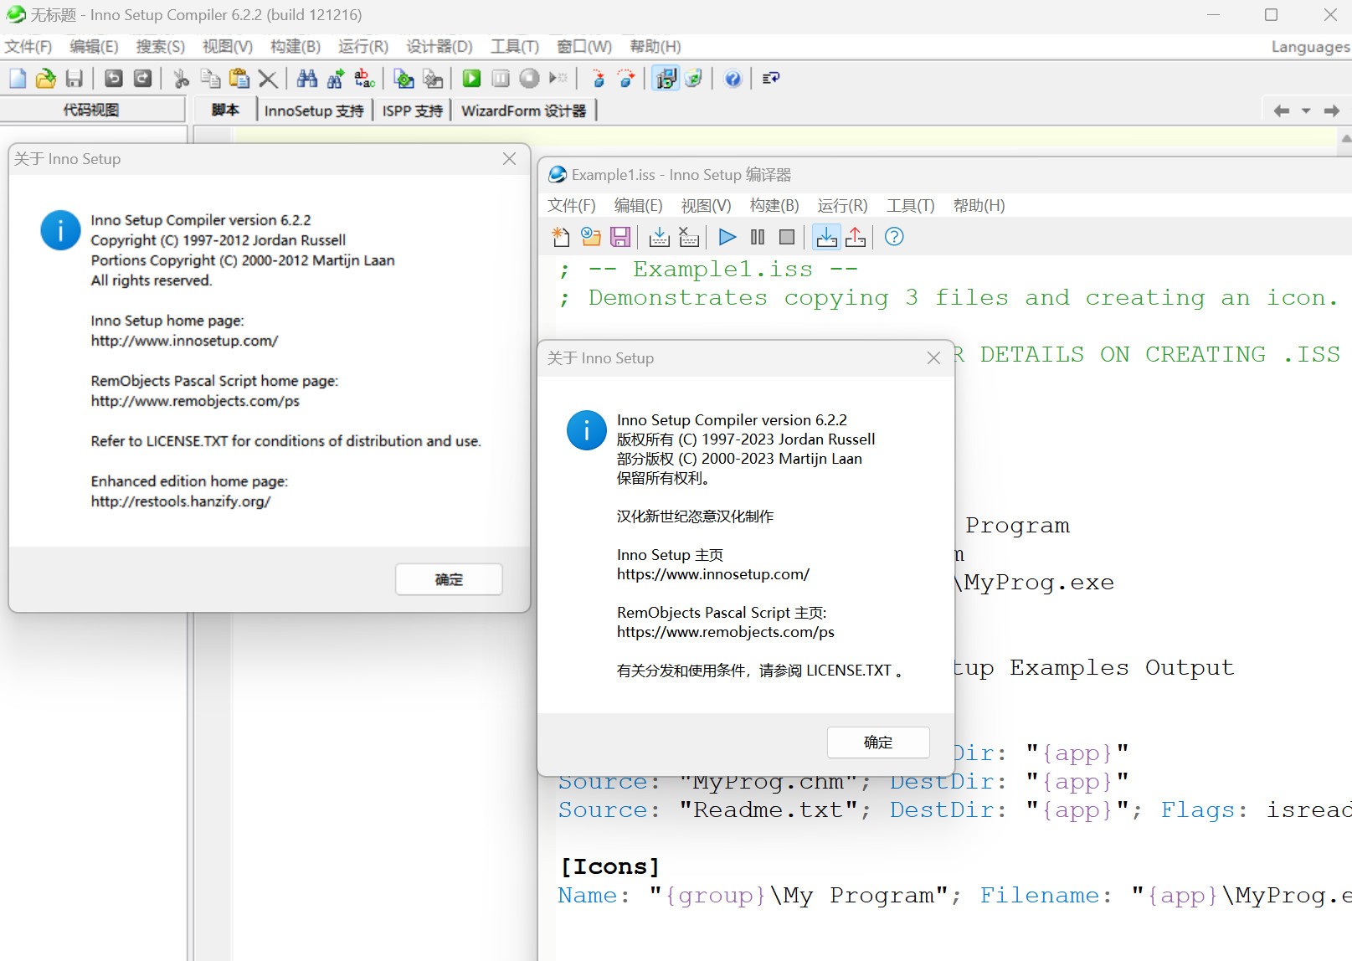The height and width of the screenshot is (961, 1352).
Task: Click Stop Compile icon in Example1.iss toolbar
Action: point(689,238)
